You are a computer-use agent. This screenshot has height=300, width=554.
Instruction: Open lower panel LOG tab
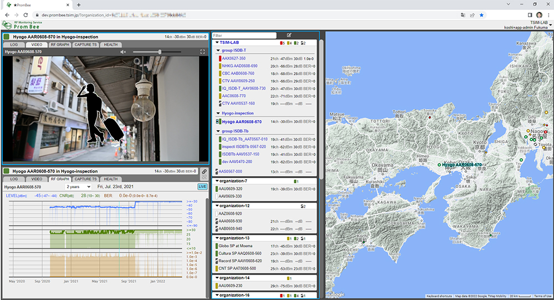(x=14, y=179)
